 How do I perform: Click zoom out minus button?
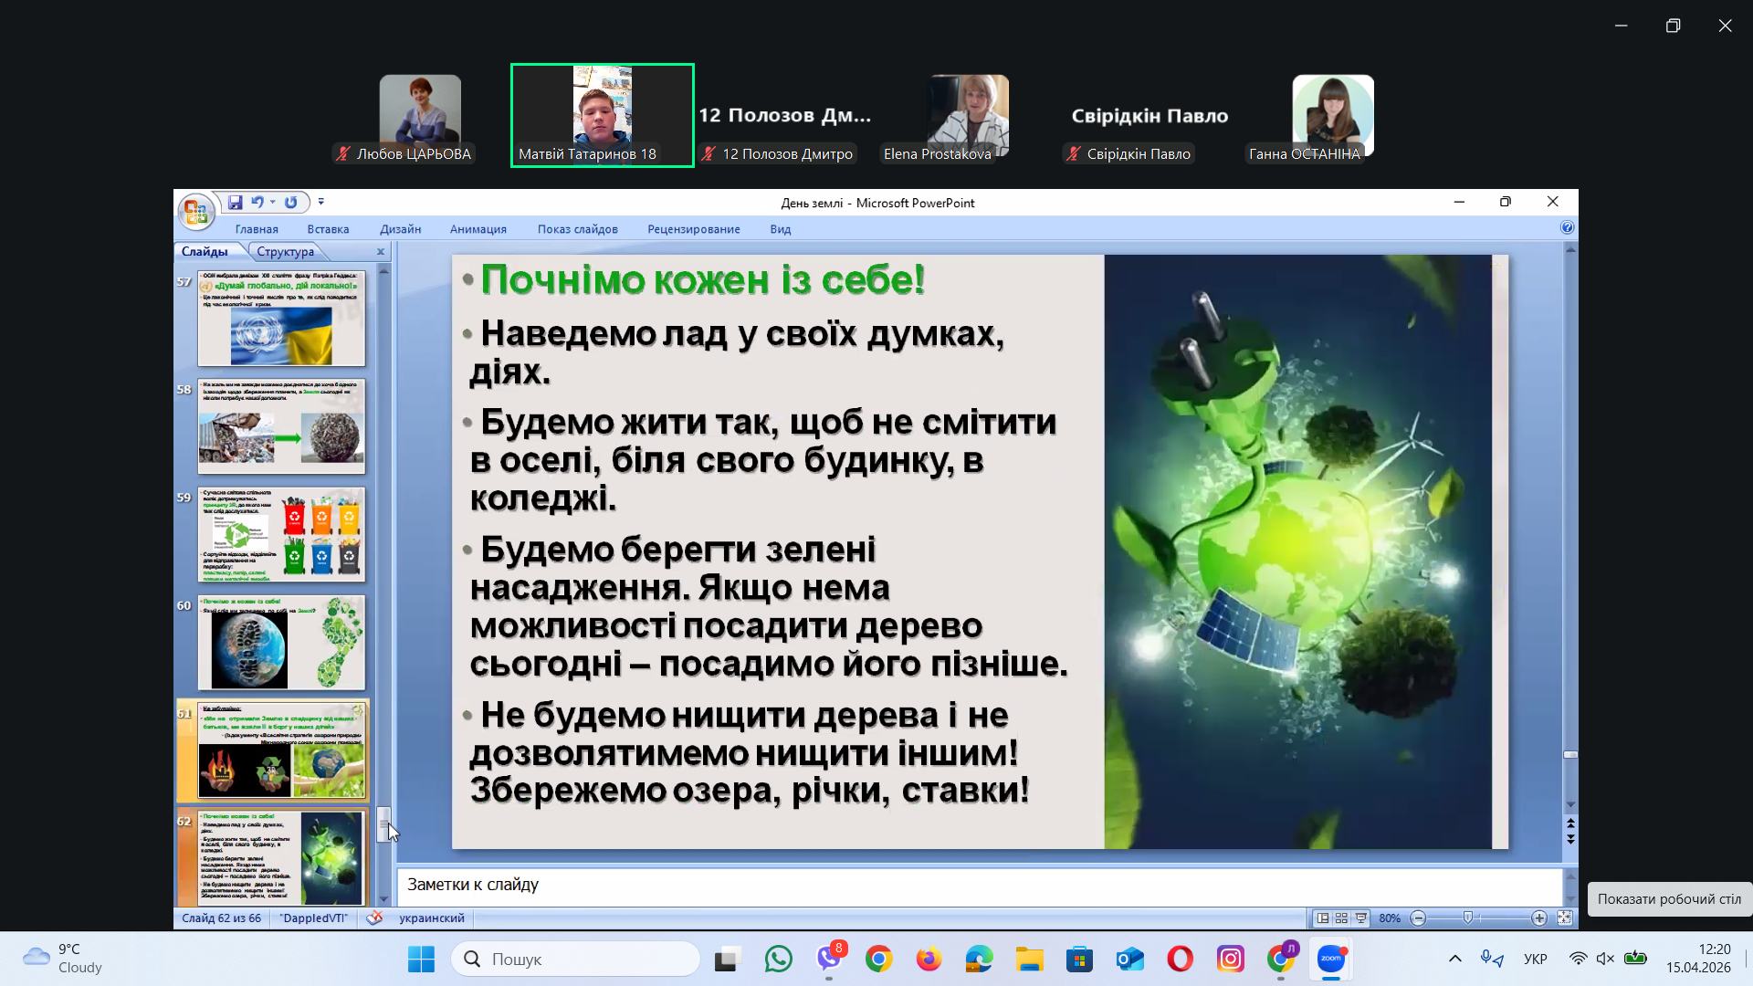(1418, 918)
